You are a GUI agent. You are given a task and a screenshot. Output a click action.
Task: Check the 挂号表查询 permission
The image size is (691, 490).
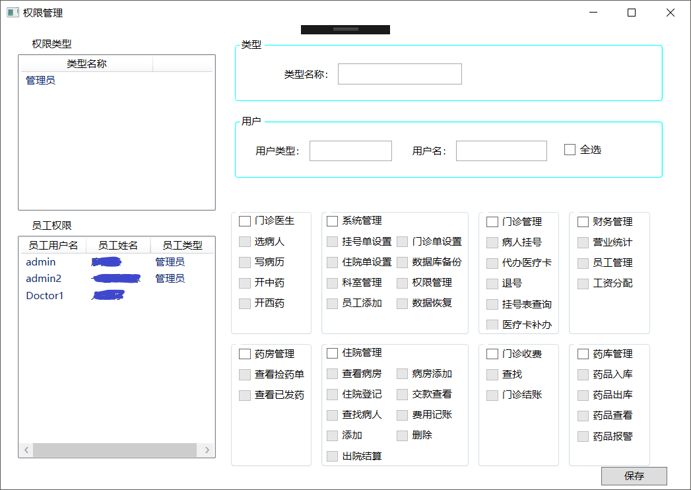(x=492, y=303)
